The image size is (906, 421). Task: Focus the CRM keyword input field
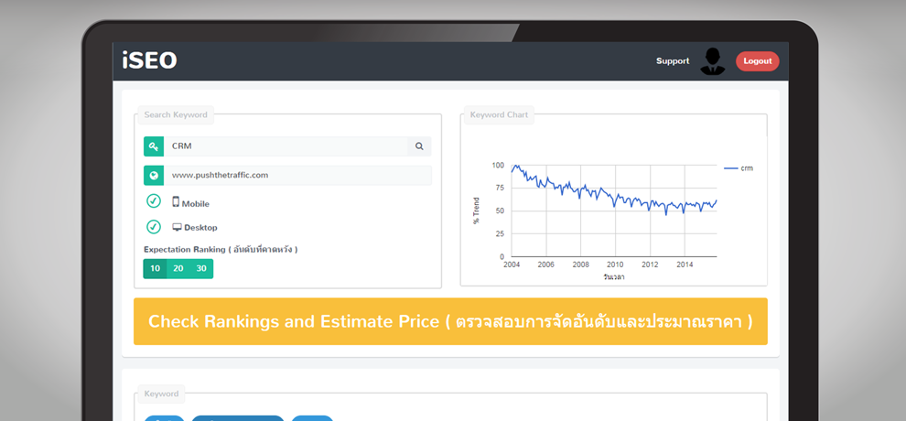(x=286, y=146)
